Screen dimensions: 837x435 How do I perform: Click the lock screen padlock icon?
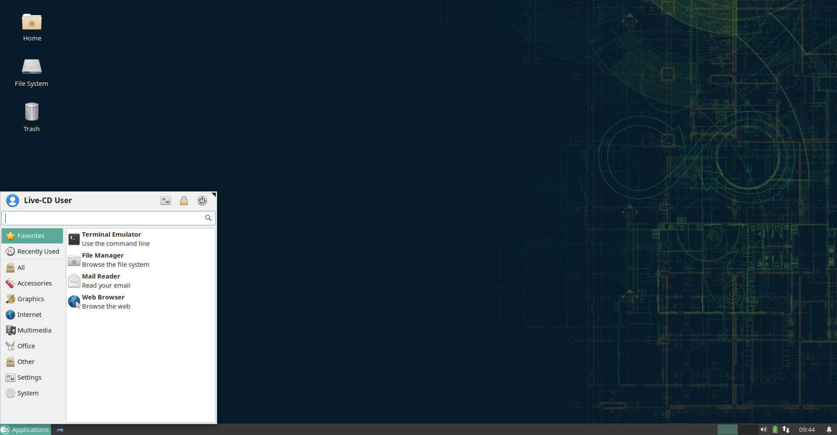184,201
